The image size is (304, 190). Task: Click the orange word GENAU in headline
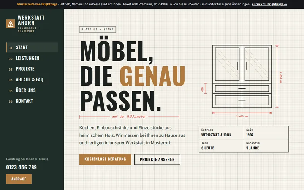[x=152, y=76]
